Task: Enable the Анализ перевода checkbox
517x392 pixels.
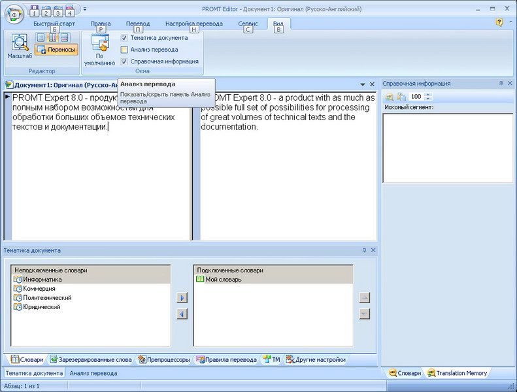Action: (x=124, y=50)
